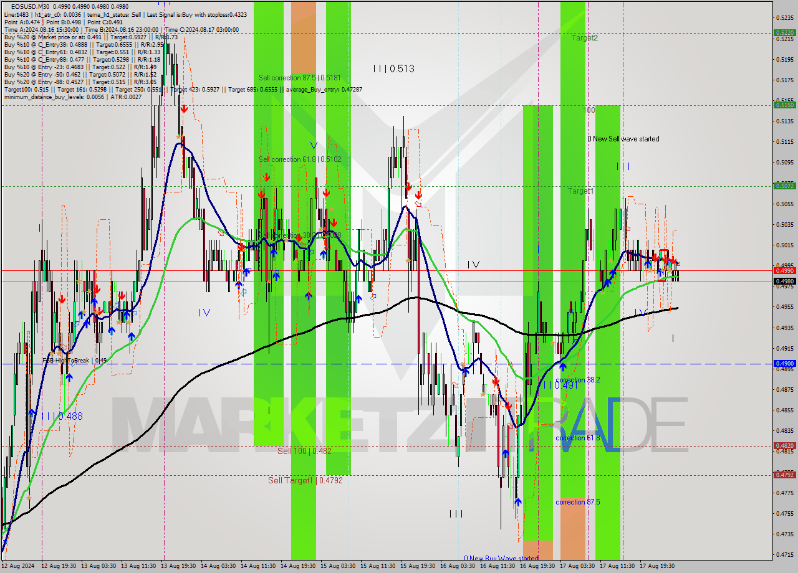This screenshot has height=573, width=798.
Task: Click the 0.5115 price axis value
Action: [x=785, y=142]
